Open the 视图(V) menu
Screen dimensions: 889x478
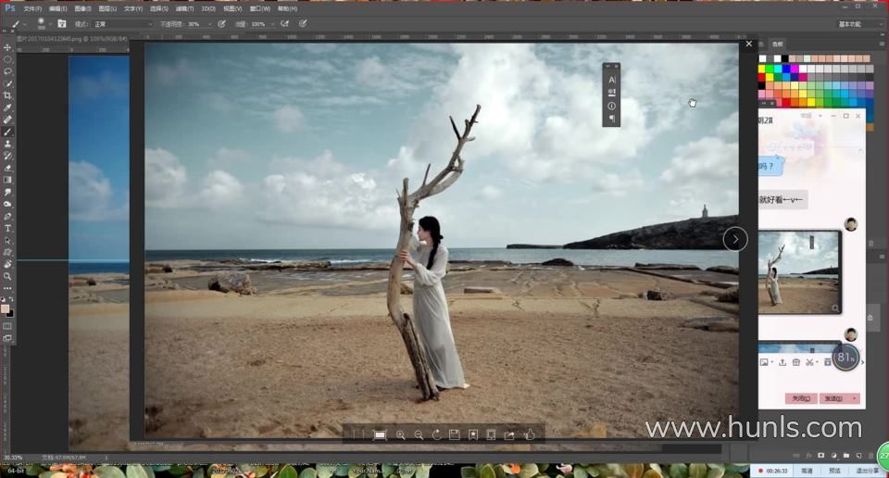point(232,8)
